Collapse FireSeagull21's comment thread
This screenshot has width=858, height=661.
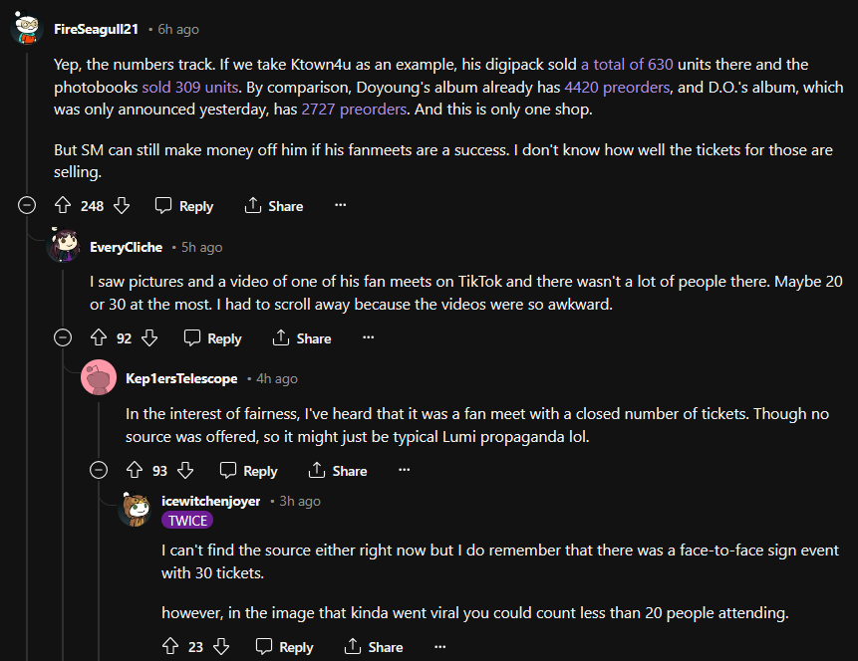tap(28, 205)
